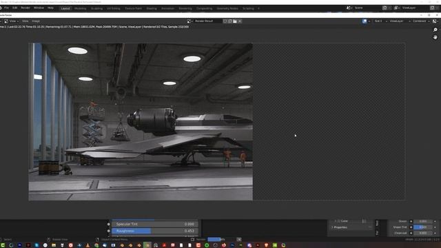Open the View mode dropdown in image editor
The image size is (441, 248).
coord(12,21)
